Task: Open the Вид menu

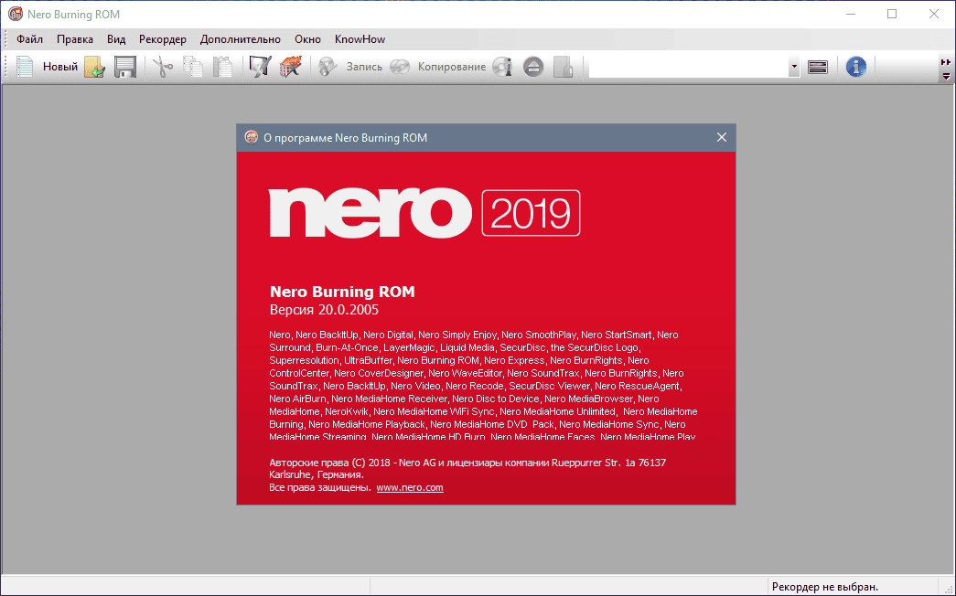Action: (x=116, y=39)
